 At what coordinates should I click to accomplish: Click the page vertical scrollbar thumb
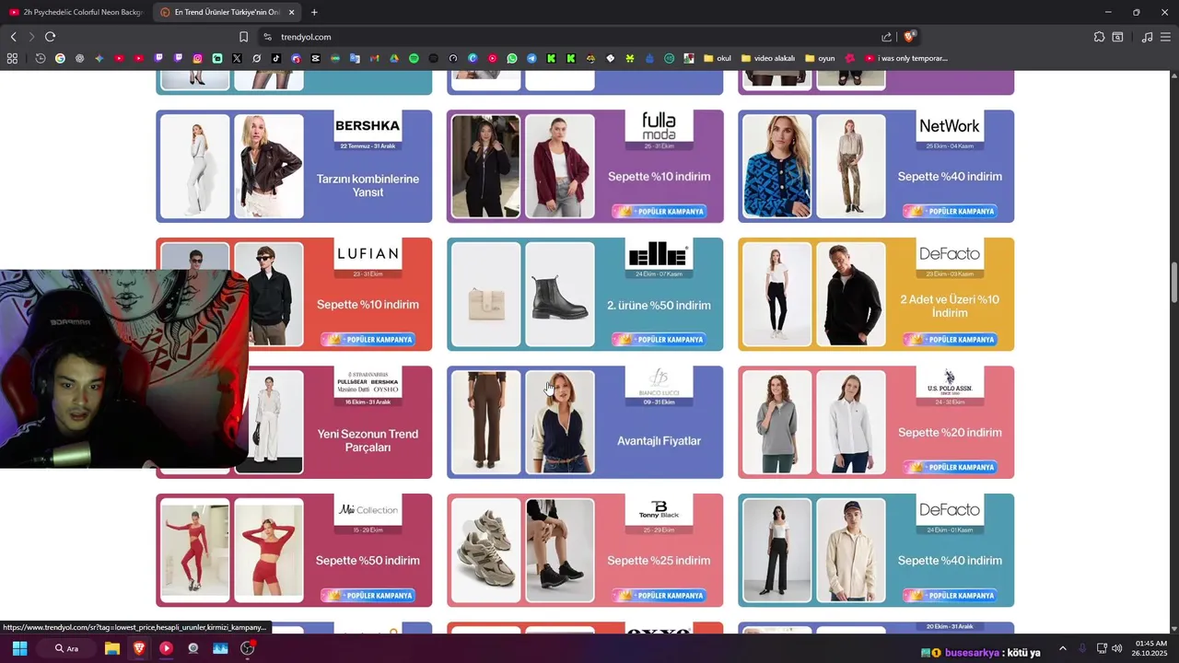[x=1173, y=282]
